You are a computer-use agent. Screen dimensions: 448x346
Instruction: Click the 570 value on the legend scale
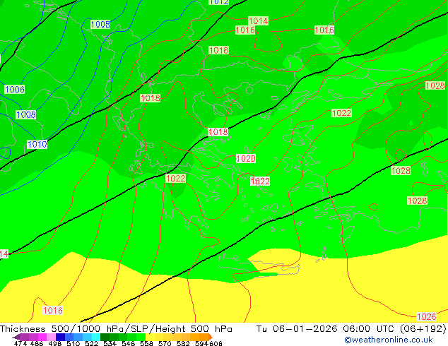(165, 343)
